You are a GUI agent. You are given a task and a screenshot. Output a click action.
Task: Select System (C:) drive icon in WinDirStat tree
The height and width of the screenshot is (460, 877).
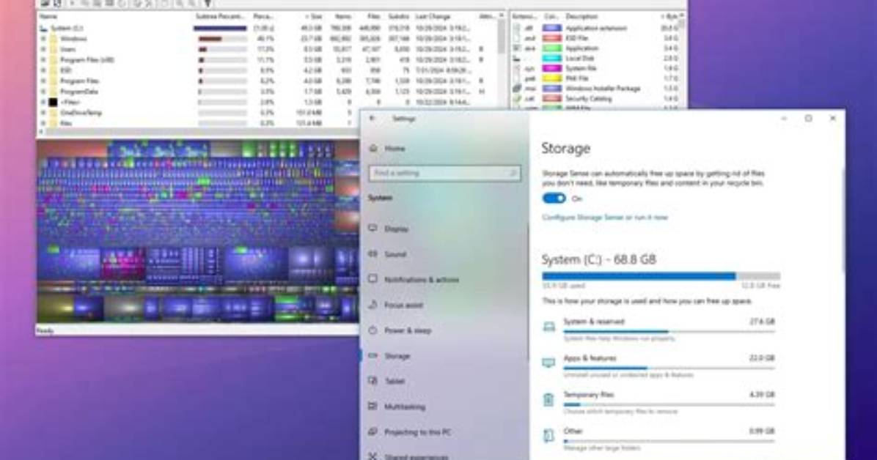click(43, 28)
